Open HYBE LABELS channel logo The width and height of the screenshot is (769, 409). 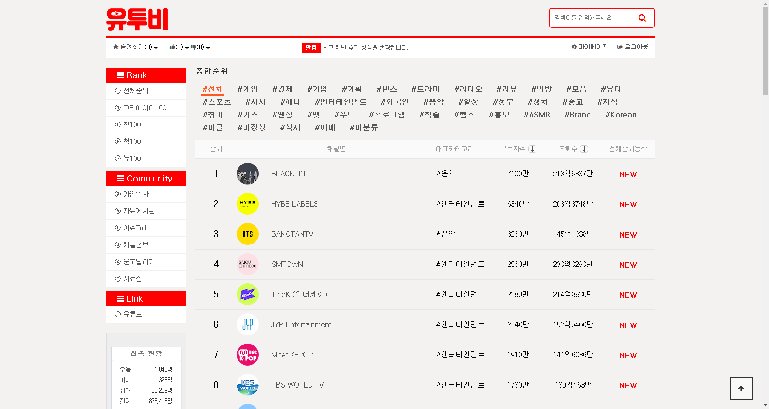248,204
